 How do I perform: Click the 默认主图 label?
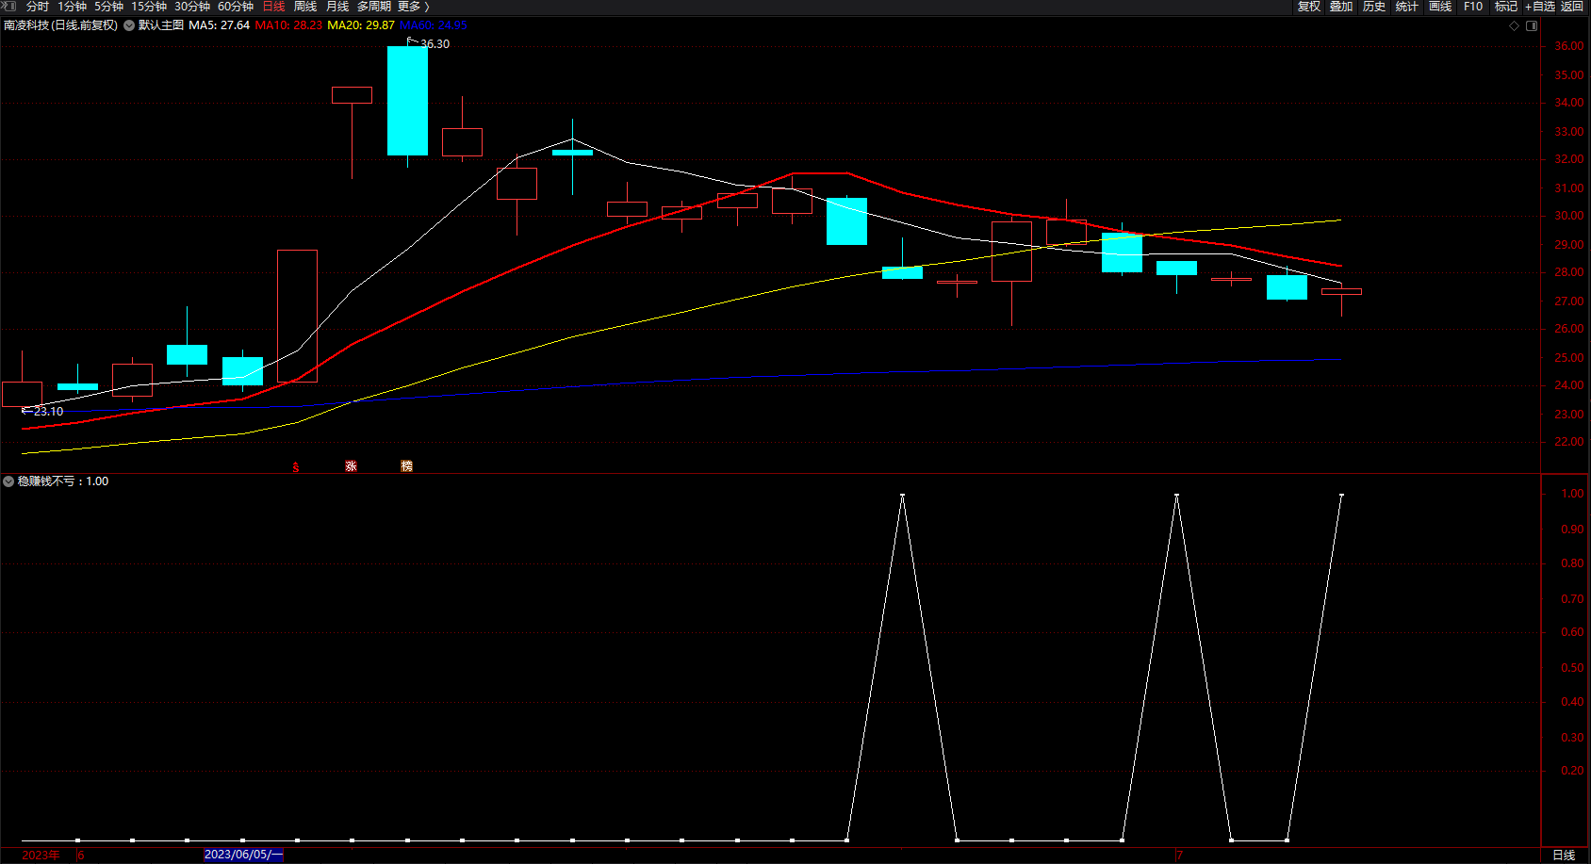click(x=161, y=25)
